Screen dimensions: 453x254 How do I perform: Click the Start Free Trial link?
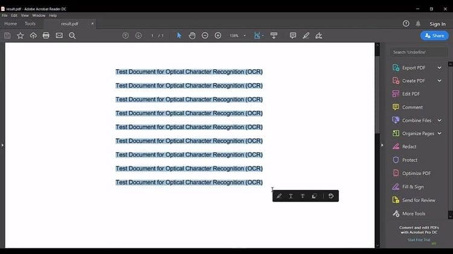point(419,240)
